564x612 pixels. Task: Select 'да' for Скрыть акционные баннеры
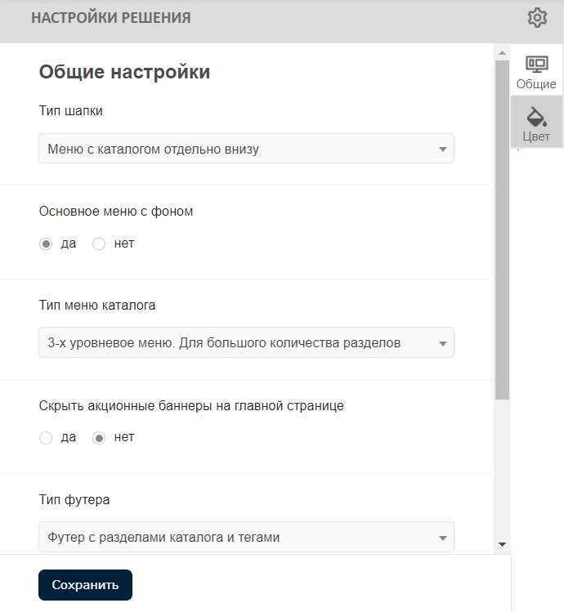click(x=47, y=438)
